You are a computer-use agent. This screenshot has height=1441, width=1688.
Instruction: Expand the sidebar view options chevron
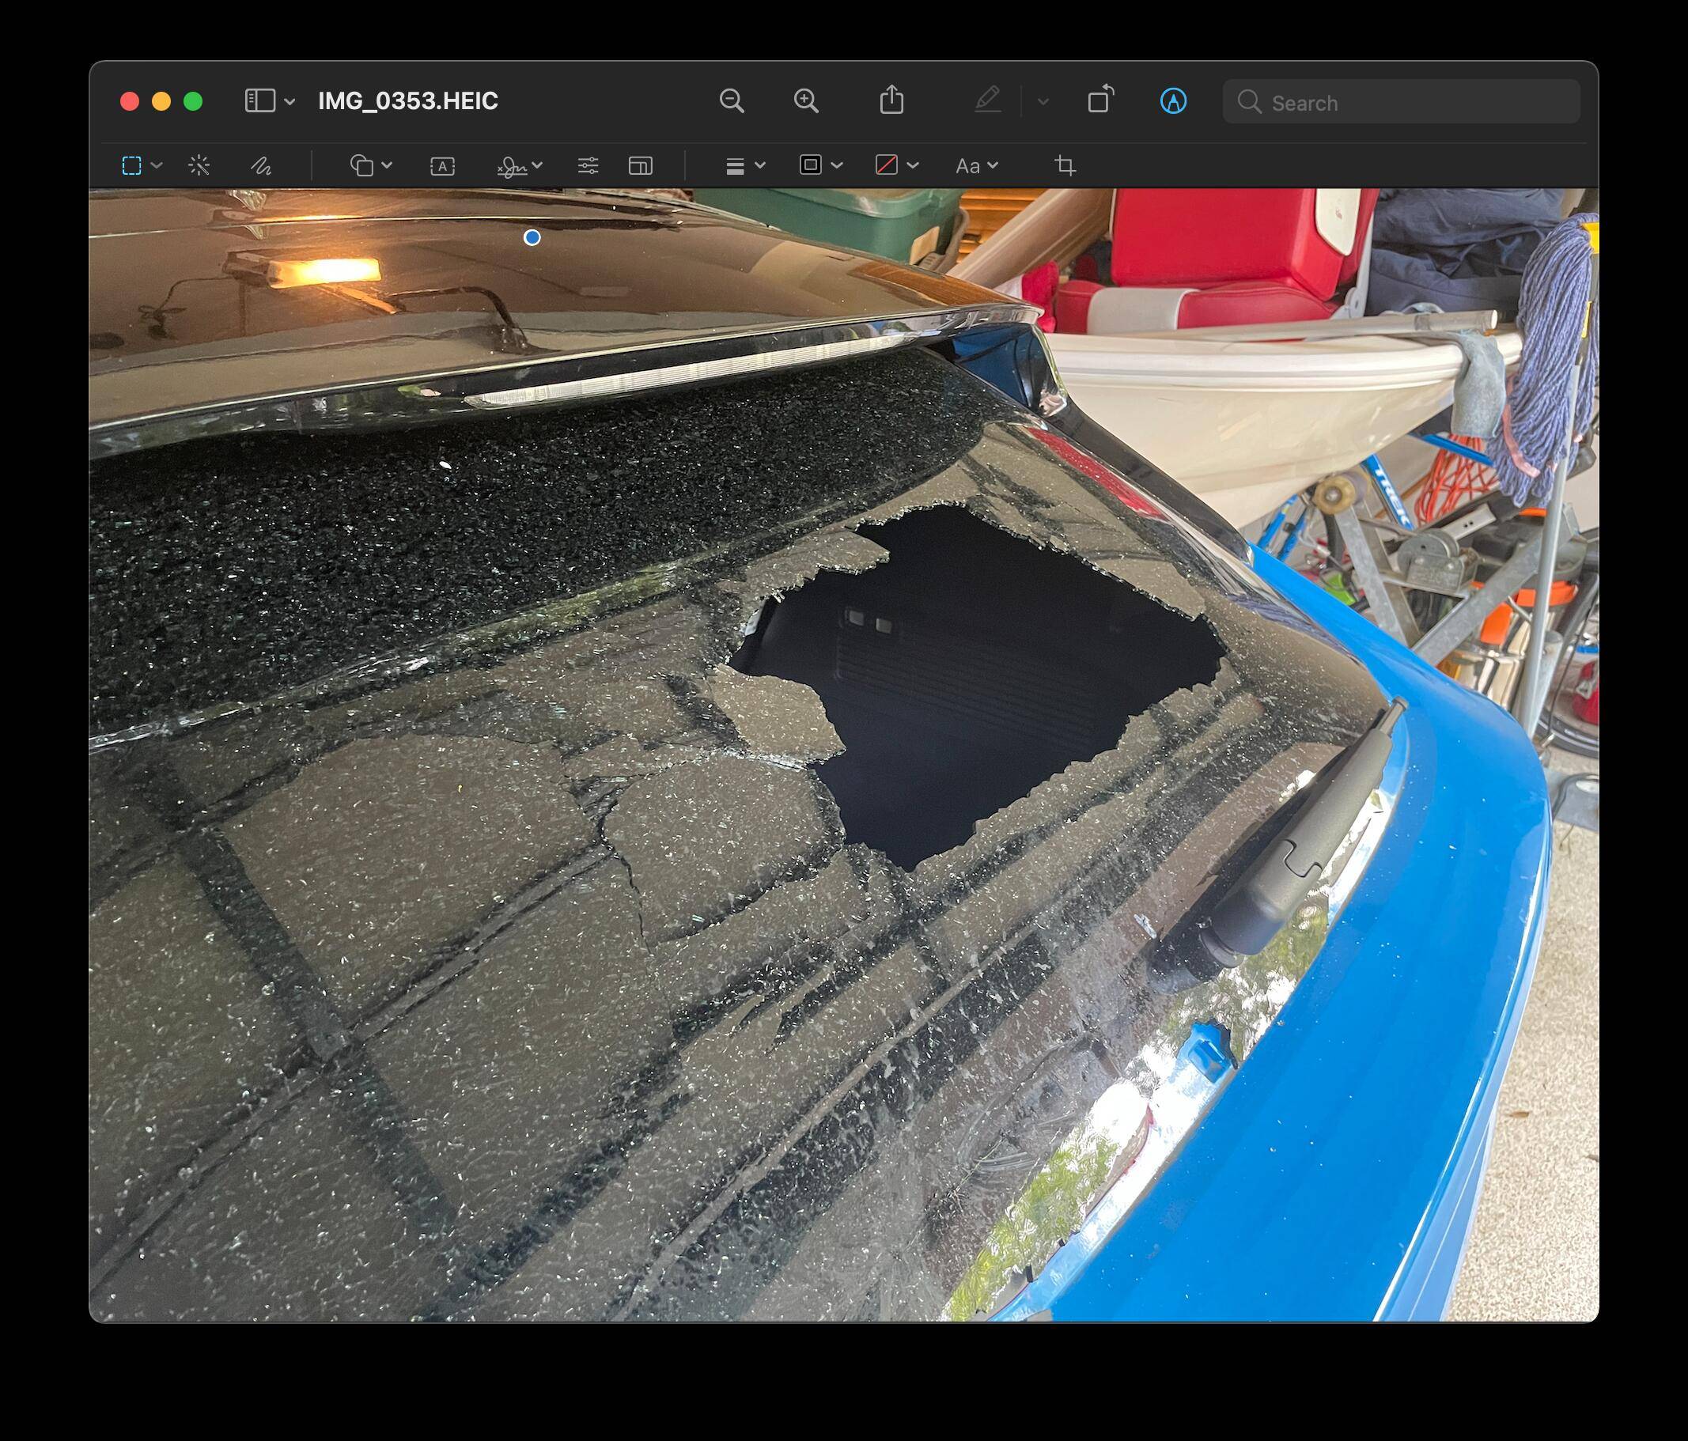click(290, 102)
